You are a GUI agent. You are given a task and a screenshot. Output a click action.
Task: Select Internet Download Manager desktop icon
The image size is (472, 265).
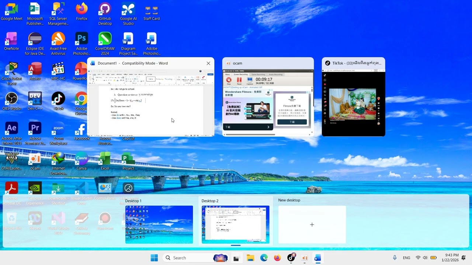pyautogui.click(x=58, y=163)
